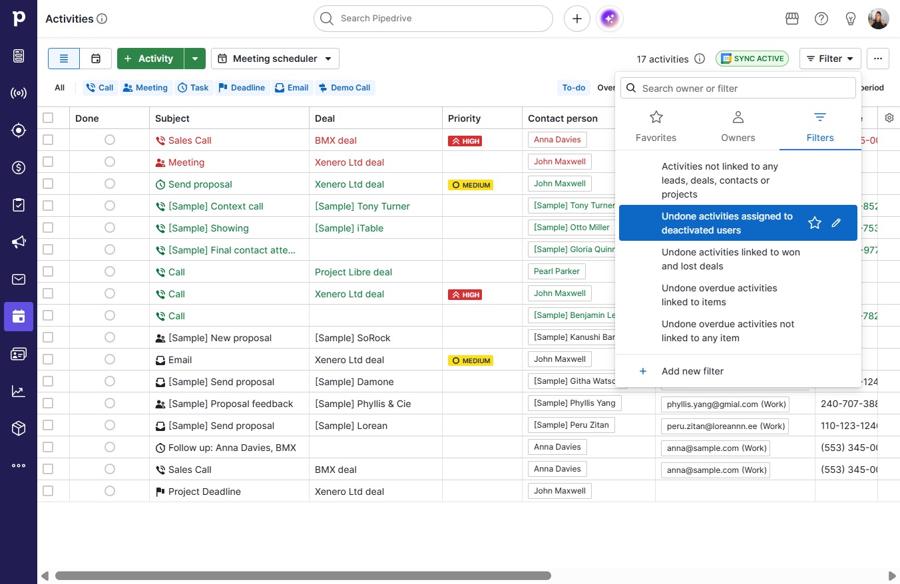Mark Follow up: Anna Davies as done
900x584 pixels.
point(110,447)
